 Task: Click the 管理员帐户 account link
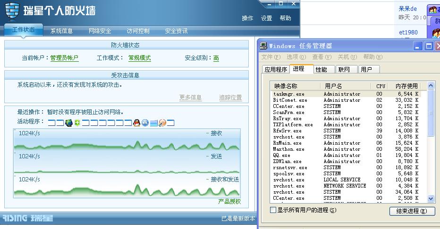[x=64, y=58]
